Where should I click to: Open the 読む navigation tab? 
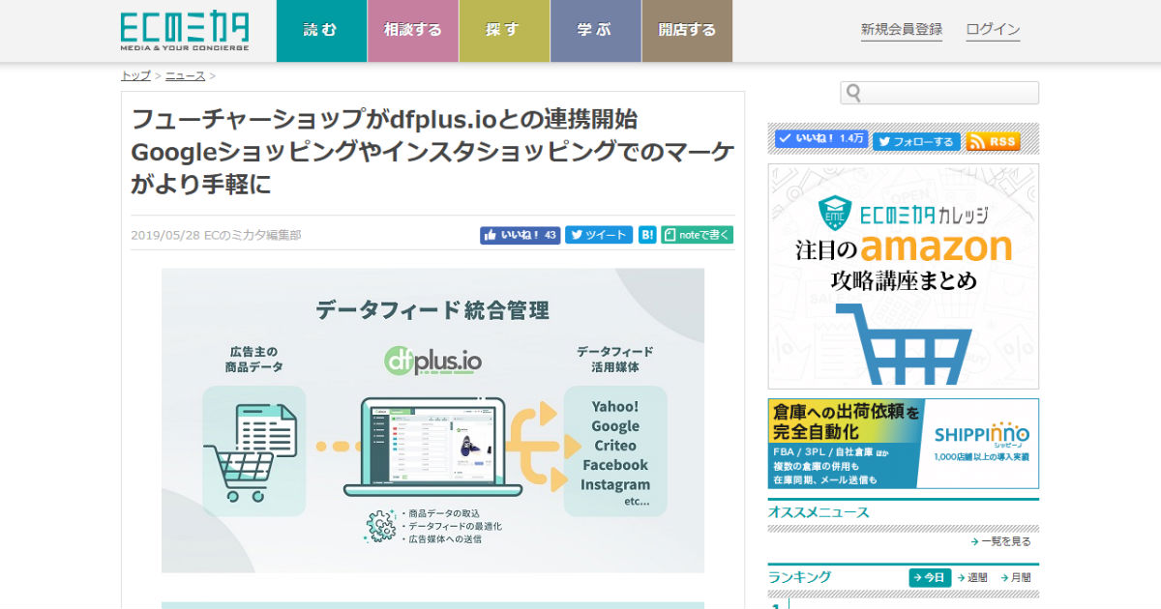click(321, 31)
